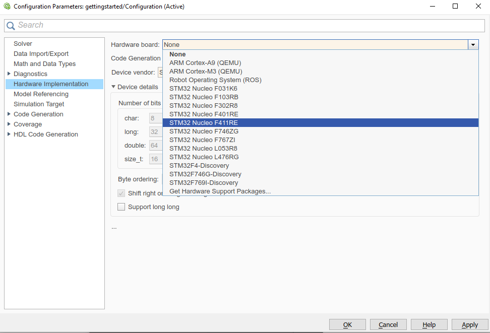Select STM32 Nucleo F103RB
This screenshot has height=333, width=490.
click(x=321, y=97)
